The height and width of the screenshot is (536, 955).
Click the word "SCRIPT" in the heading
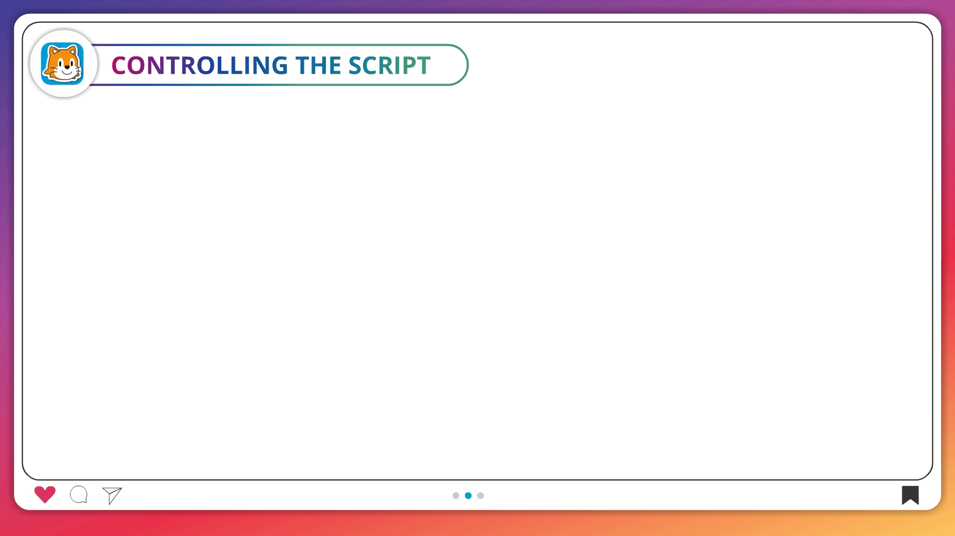[x=389, y=65]
